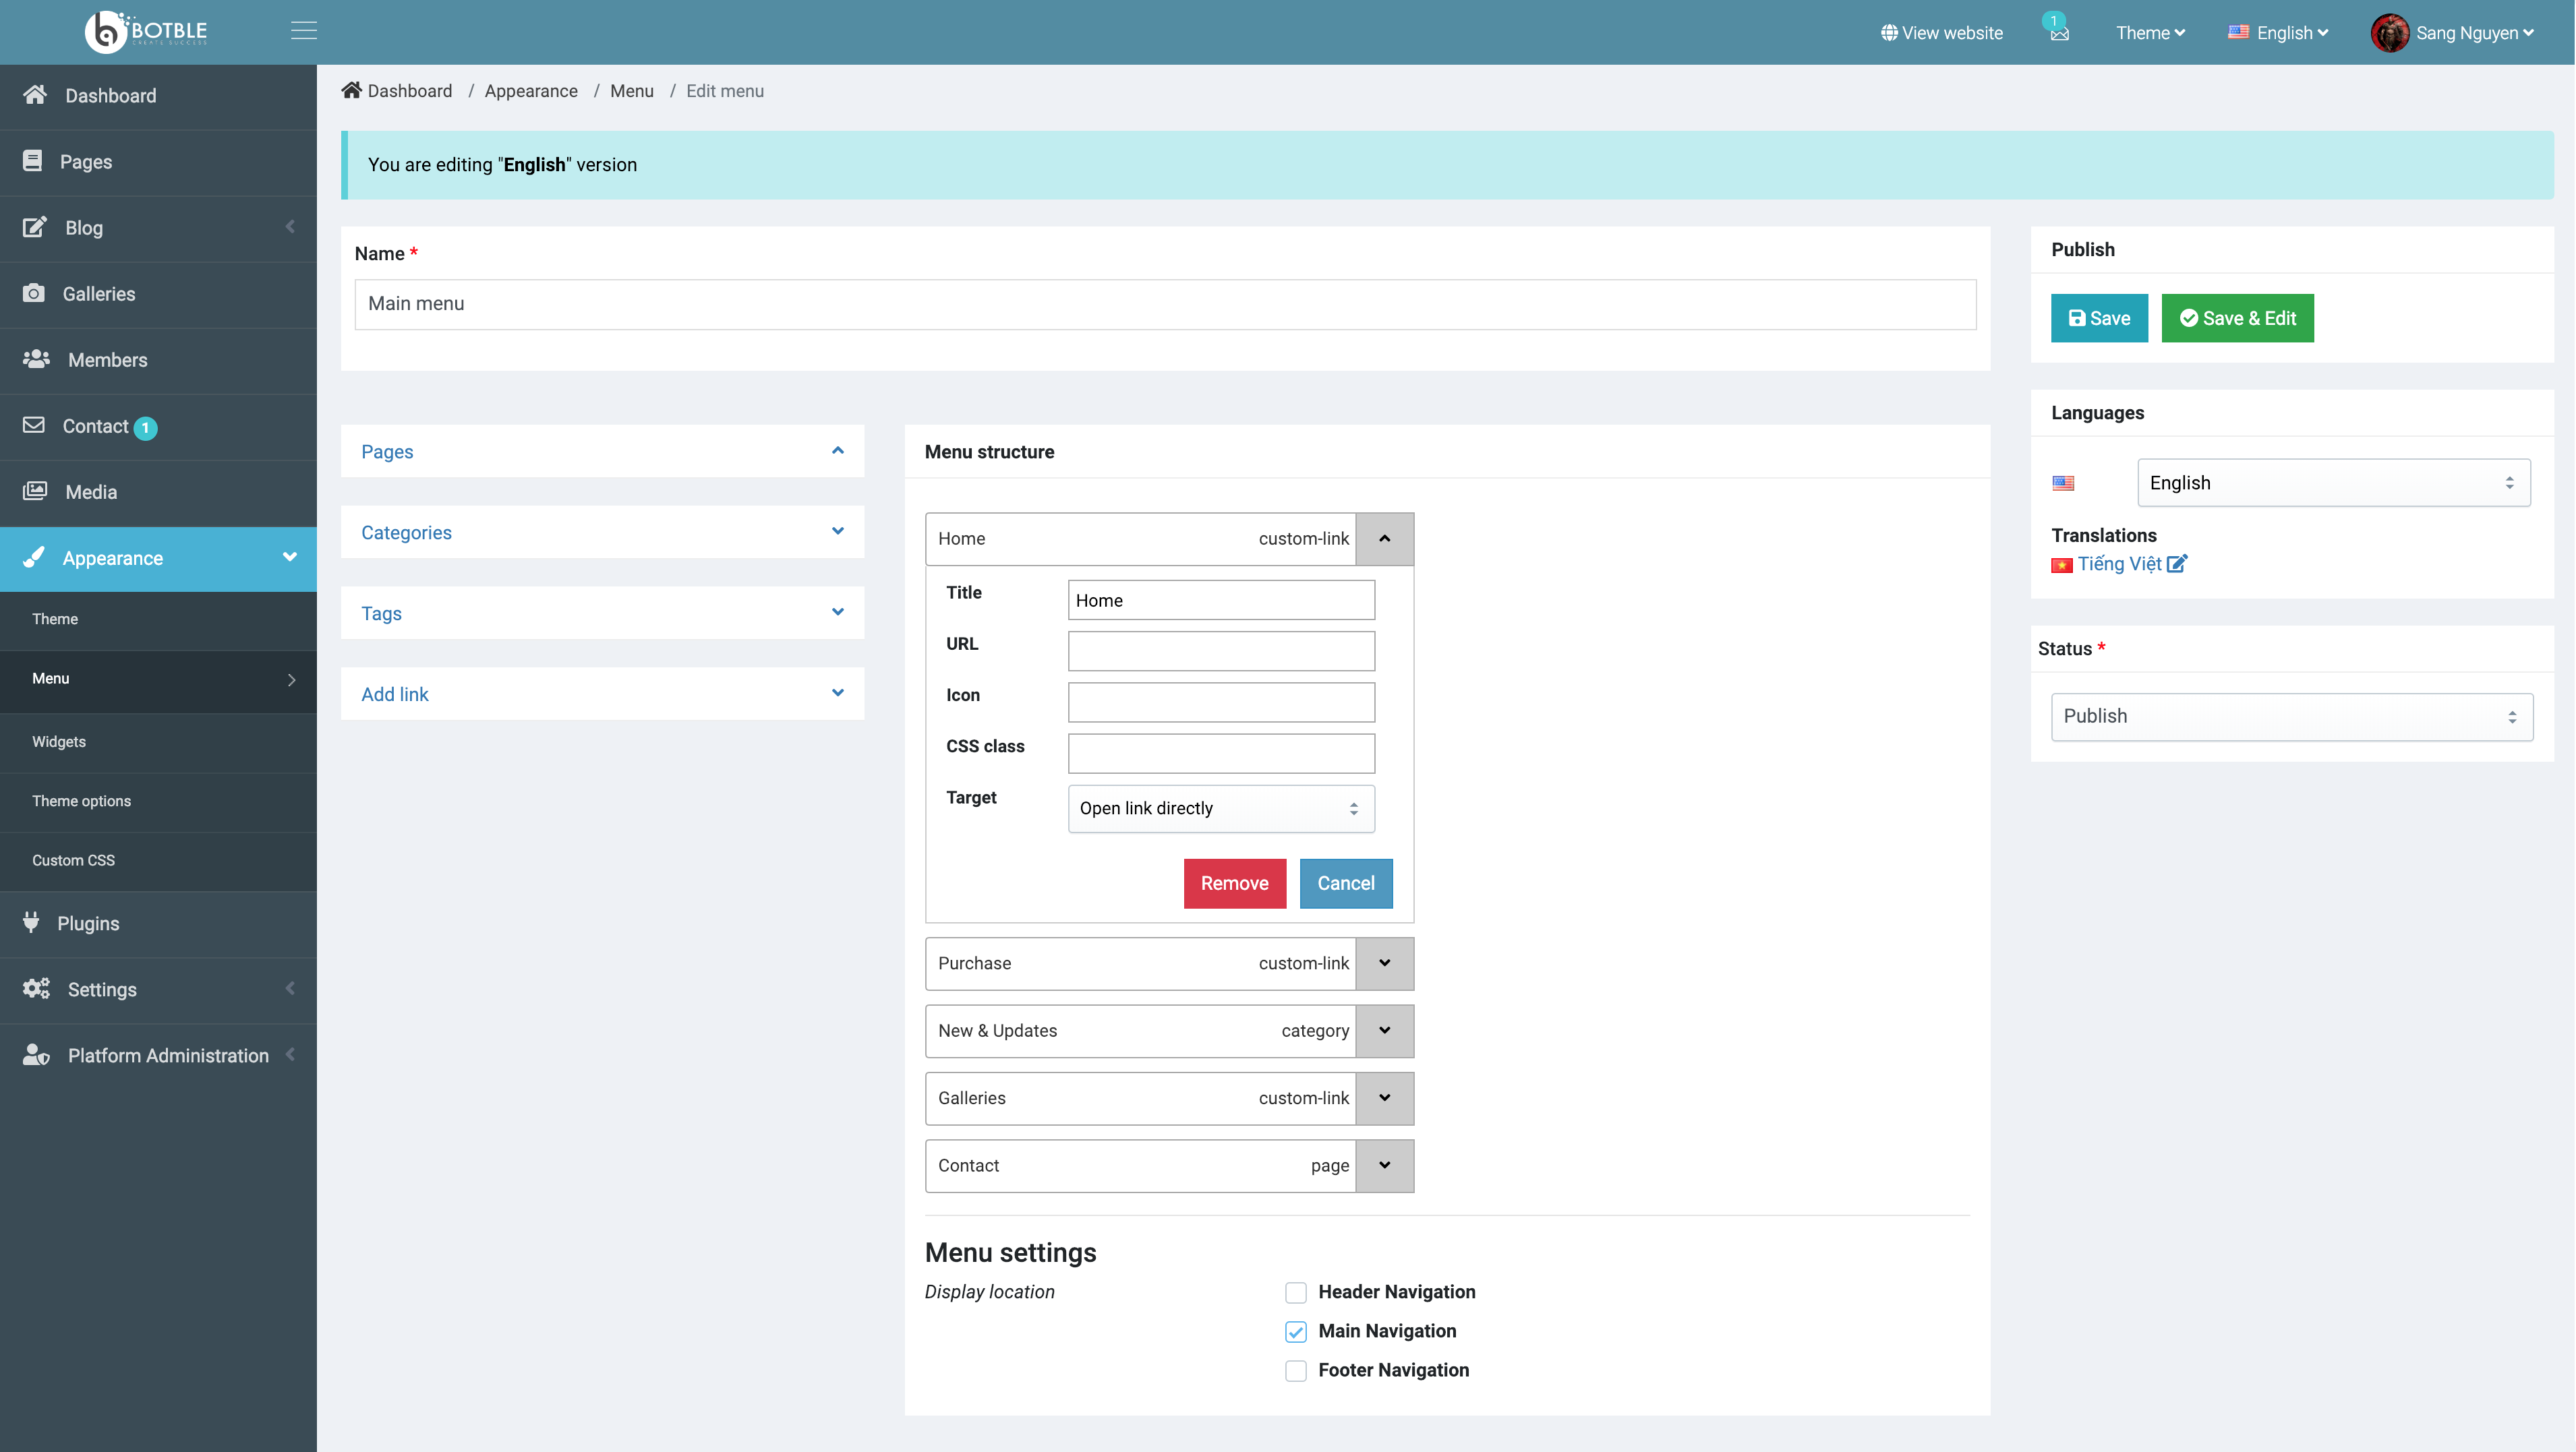Tick the Footer Navigation checkbox
Screen dimensions: 2576x1452
pyautogui.click(x=1295, y=1370)
